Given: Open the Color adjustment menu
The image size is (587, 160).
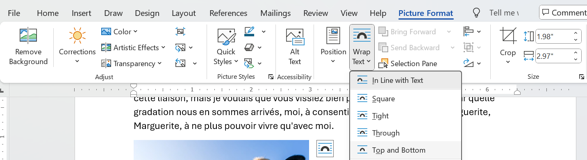Looking at the screenshot, I should click(x=119, y=31).
